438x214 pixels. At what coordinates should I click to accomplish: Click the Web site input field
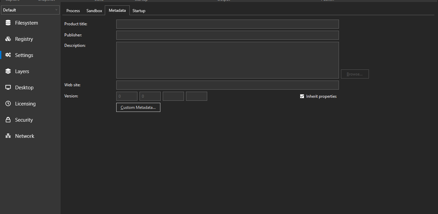click(227, 85)
